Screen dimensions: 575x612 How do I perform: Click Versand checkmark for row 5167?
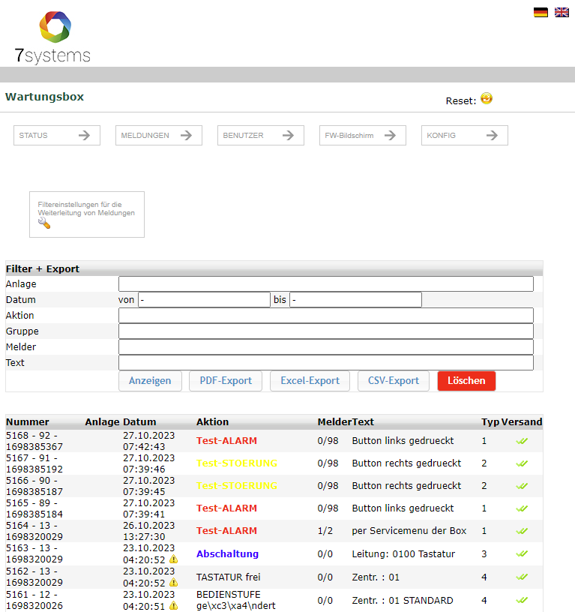(x=522, y=463)
